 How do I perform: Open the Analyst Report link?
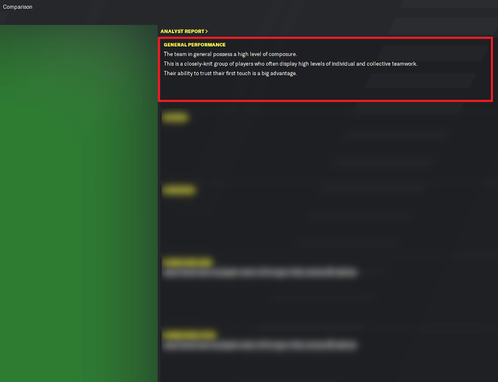(x=184, y=32)
